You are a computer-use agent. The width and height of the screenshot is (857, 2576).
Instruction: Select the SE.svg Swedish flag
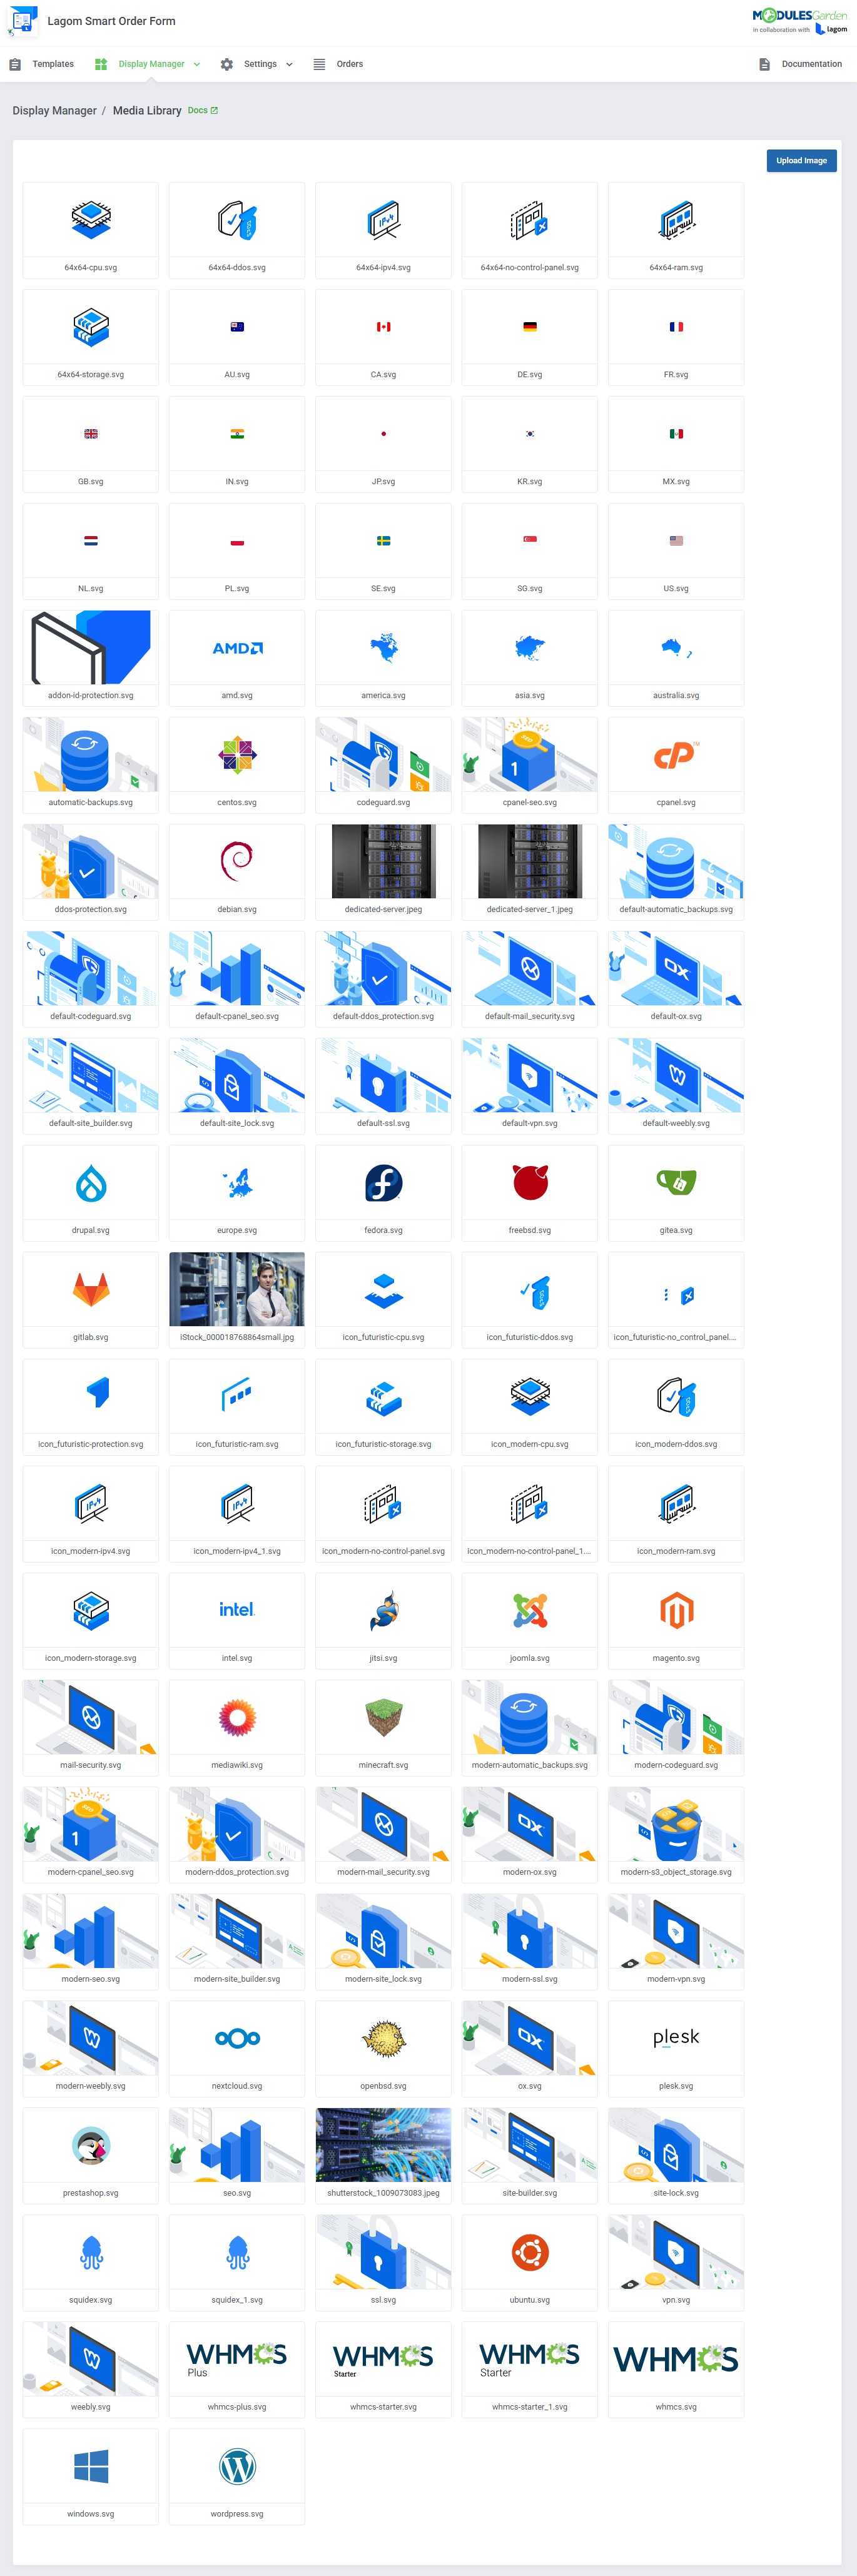pos(383,541)
